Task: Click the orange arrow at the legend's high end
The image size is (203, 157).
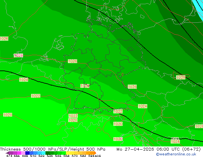Action: point(95,153)
